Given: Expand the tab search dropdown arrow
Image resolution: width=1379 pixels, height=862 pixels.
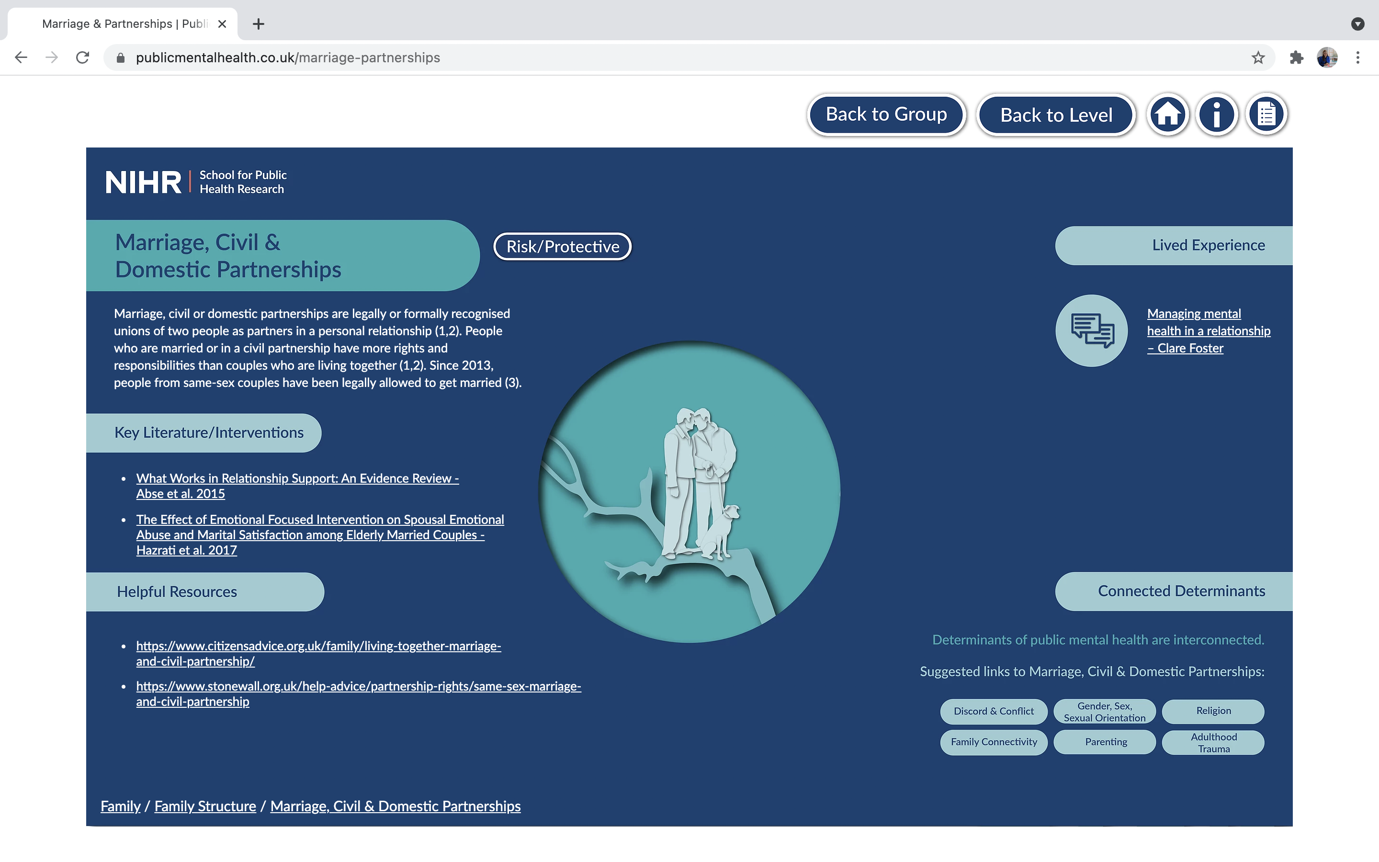Looking at the screenshot, I should point(1357,24).
